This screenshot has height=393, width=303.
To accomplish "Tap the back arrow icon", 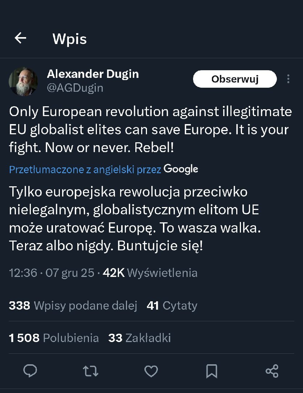I will click(20, 38).
